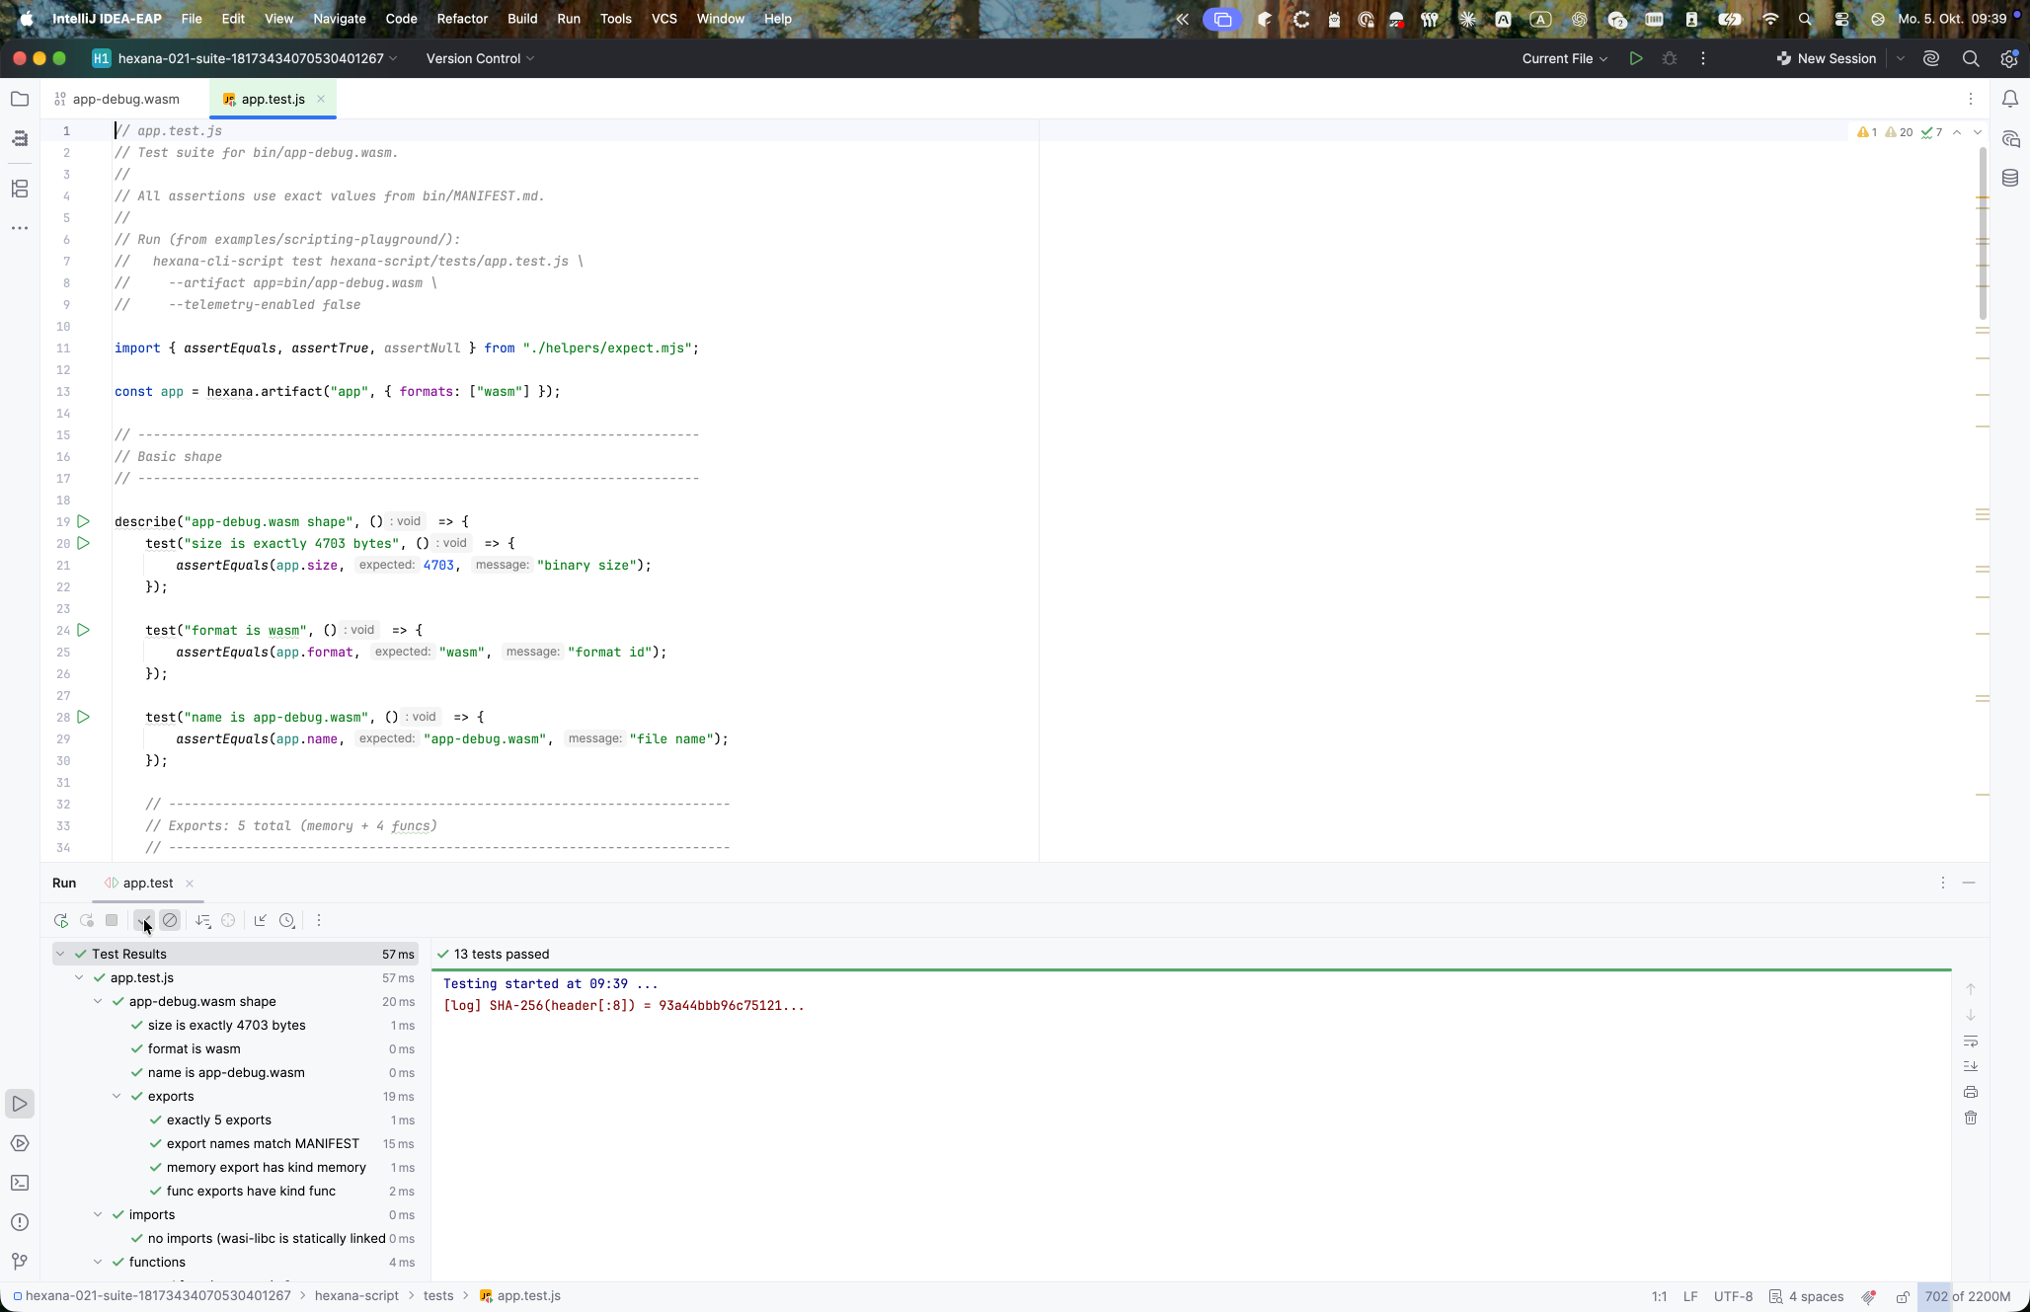Collapse the Test Results root node
This screenshot has width=2030, height=1312.
[60, 954]
